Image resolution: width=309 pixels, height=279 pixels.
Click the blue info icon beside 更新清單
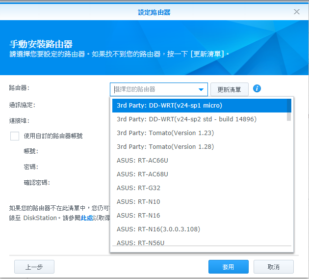click(x=257, y=88)
